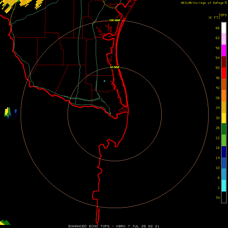Click the tiny magenta echo near radar site
The width and height of the screenshot is (228, 228).
tap(114, 111)
